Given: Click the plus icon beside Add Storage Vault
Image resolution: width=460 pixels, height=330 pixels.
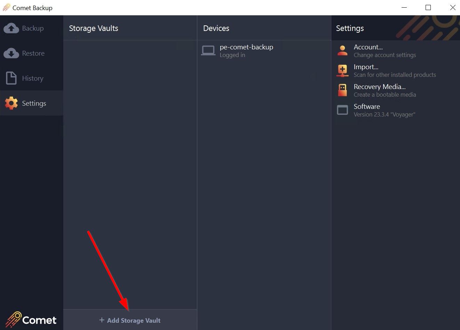Looking at the screenshot, I should 102,320.
